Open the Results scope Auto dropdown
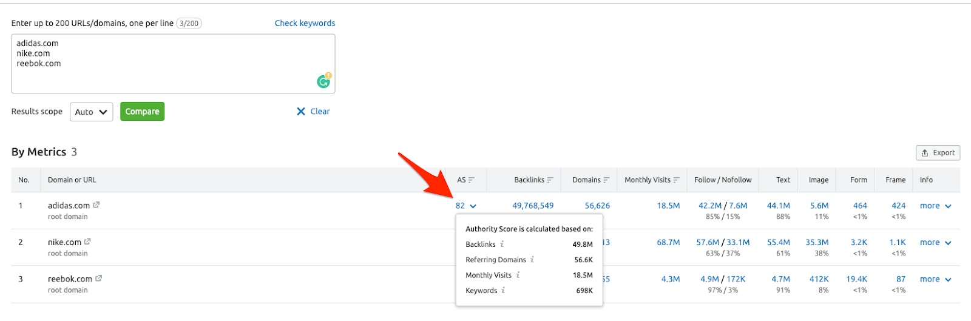The width and height of the screenshot is (971, 321). point(91,112)
